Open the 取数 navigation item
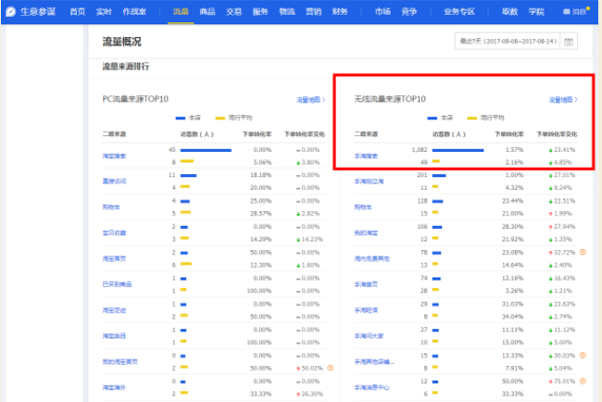The width and height of the screenshot is (602, 402). (510, 11)
